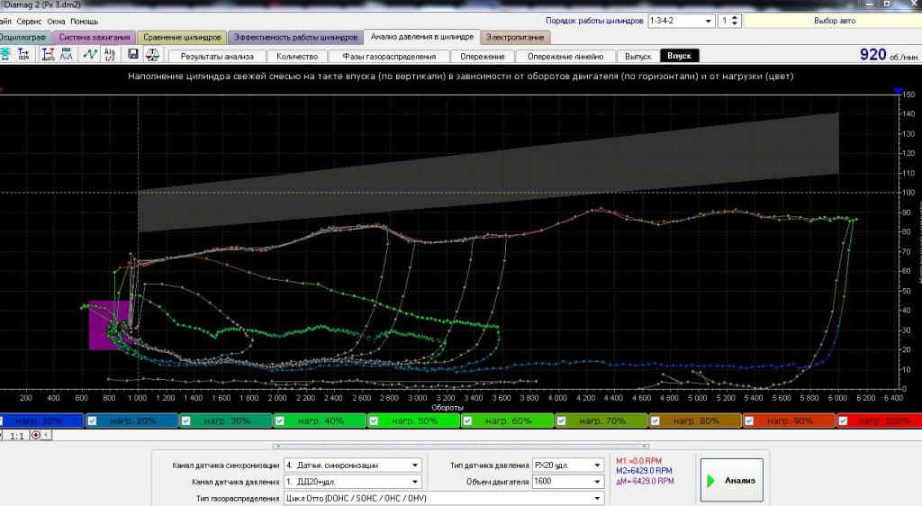Click the 920 об./мин RPM indicator
922x506 pixels.
(x=889, y=55)
